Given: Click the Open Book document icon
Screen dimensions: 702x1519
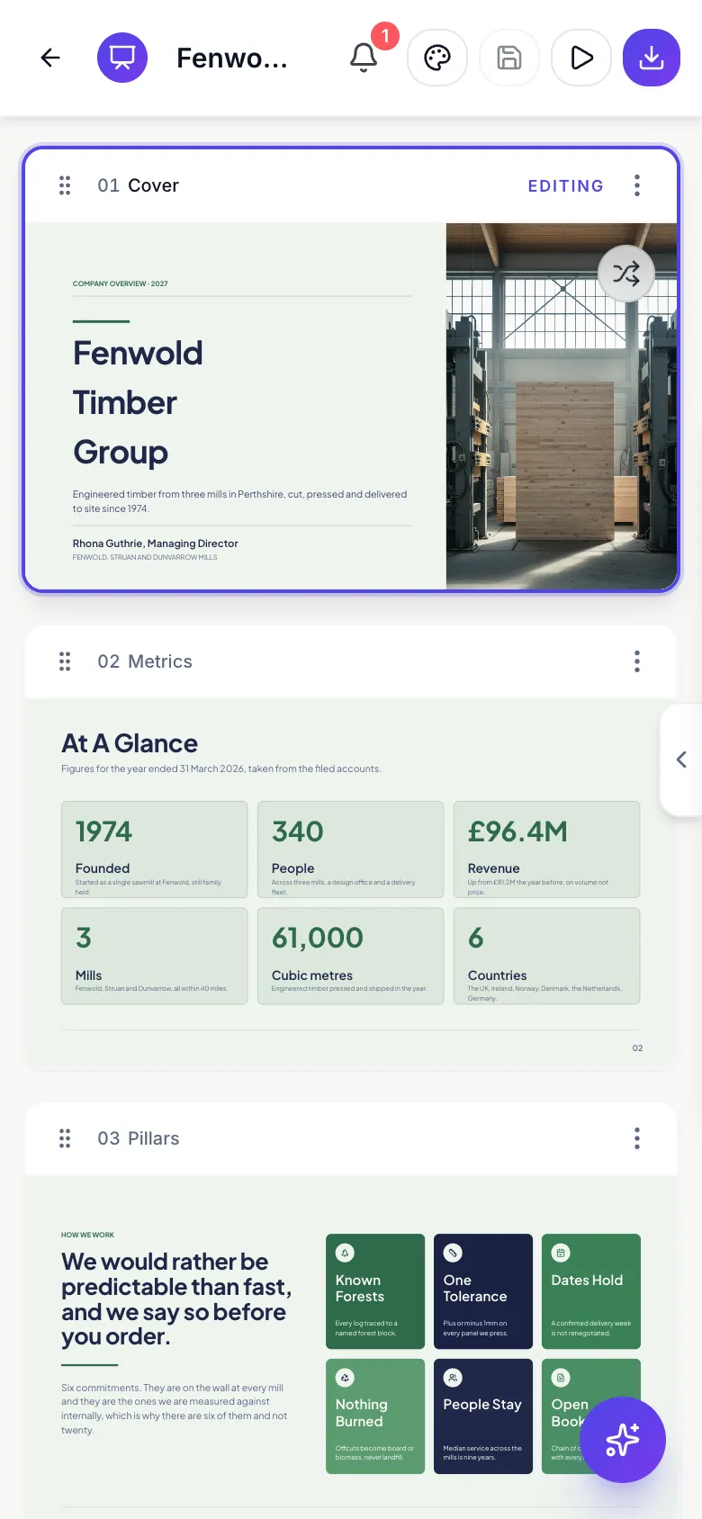Looking at the screenshot, I should (561, 1378).
